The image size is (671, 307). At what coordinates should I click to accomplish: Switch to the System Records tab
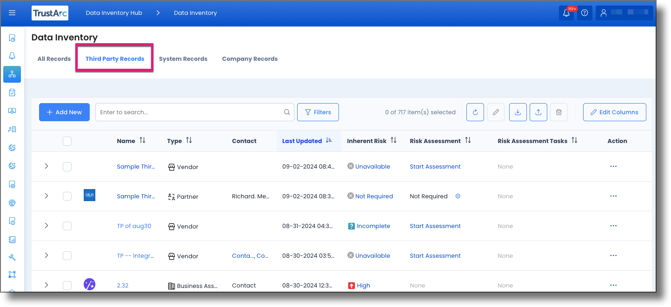click(183, 59)
